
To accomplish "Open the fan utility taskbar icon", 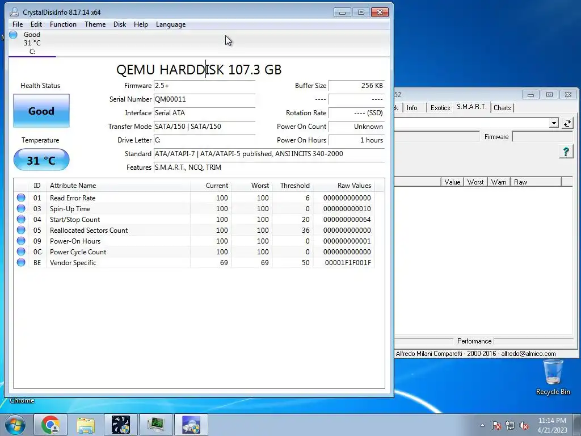I will [121, 425].
